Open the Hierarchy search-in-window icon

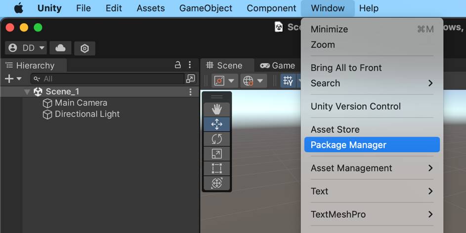(190, 78)
